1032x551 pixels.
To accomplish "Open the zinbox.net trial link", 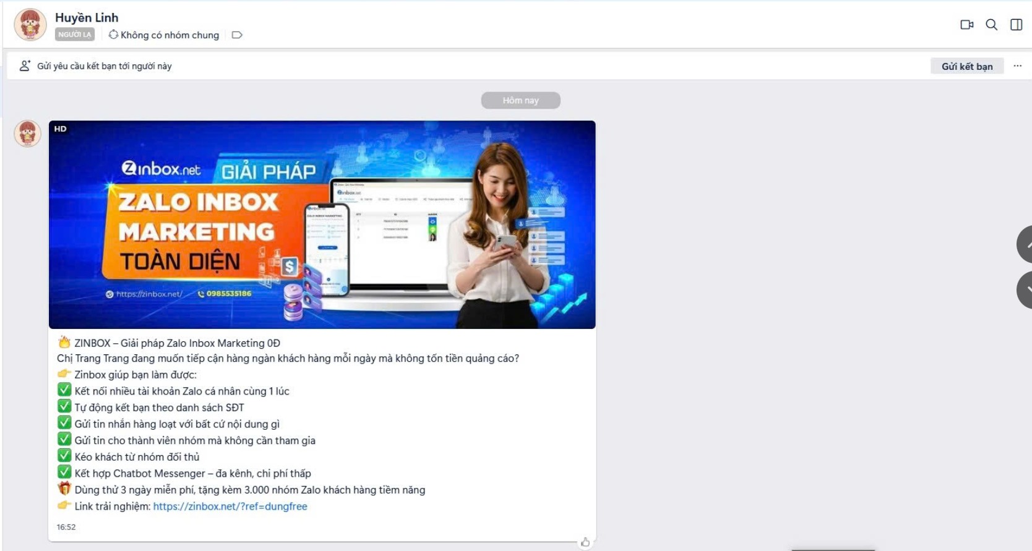I will 230,506.
